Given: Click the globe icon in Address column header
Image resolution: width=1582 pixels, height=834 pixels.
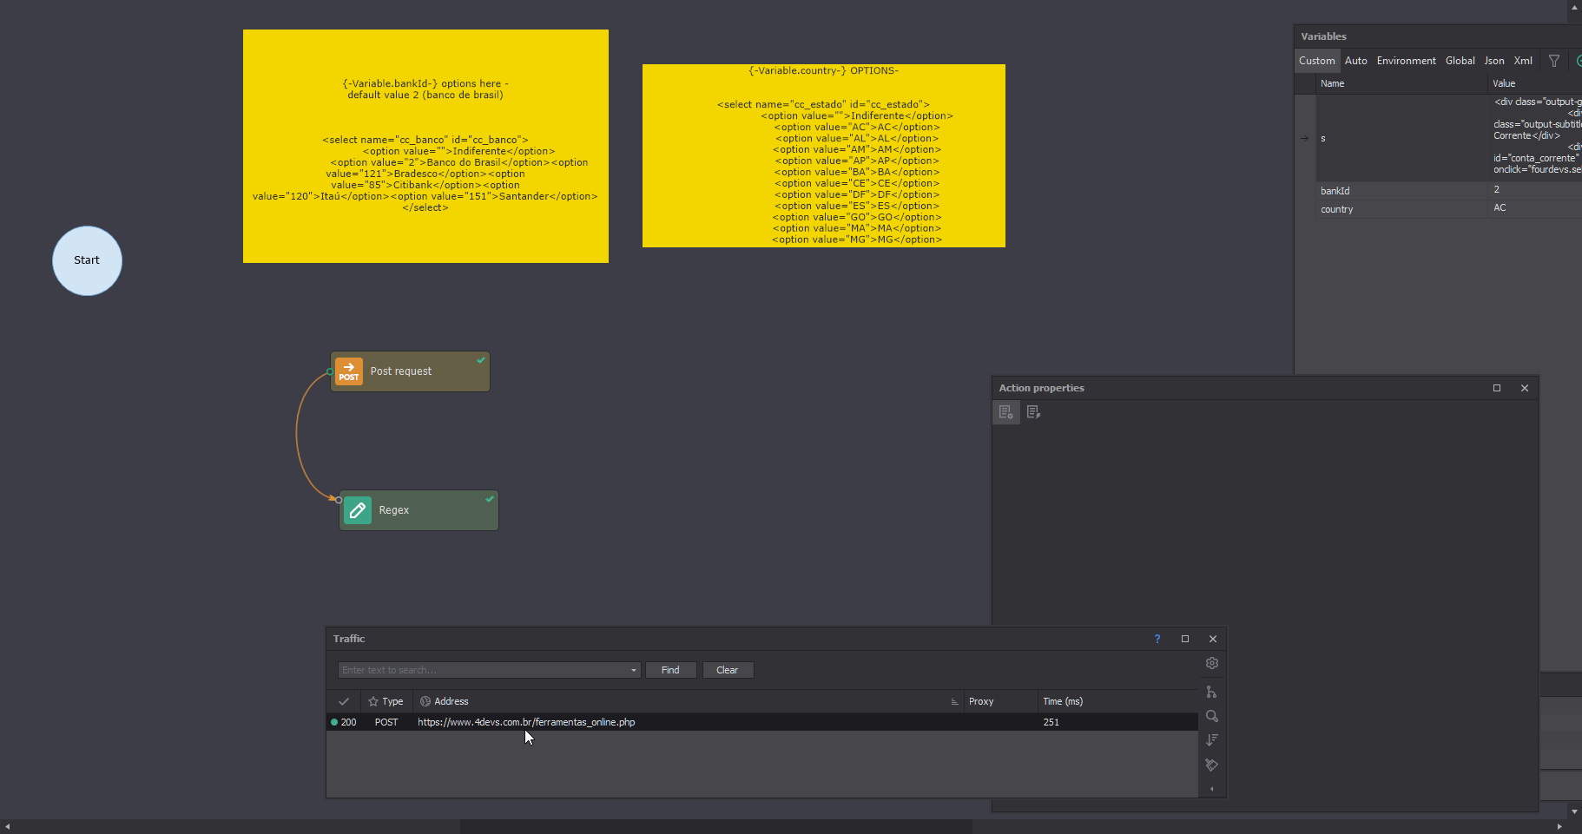Looking at the screenshot, I should [425, 701].
